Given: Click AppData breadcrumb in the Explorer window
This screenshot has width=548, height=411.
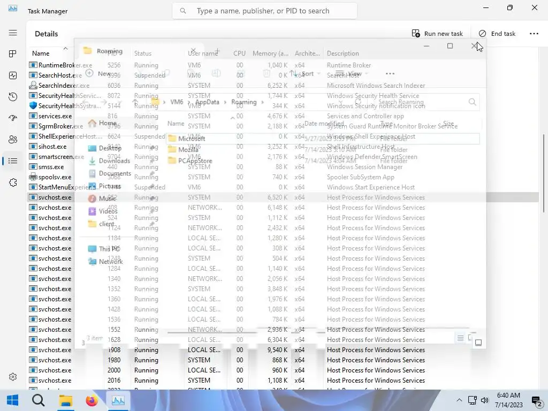Looking at the screenshot, I should point(207,102).
